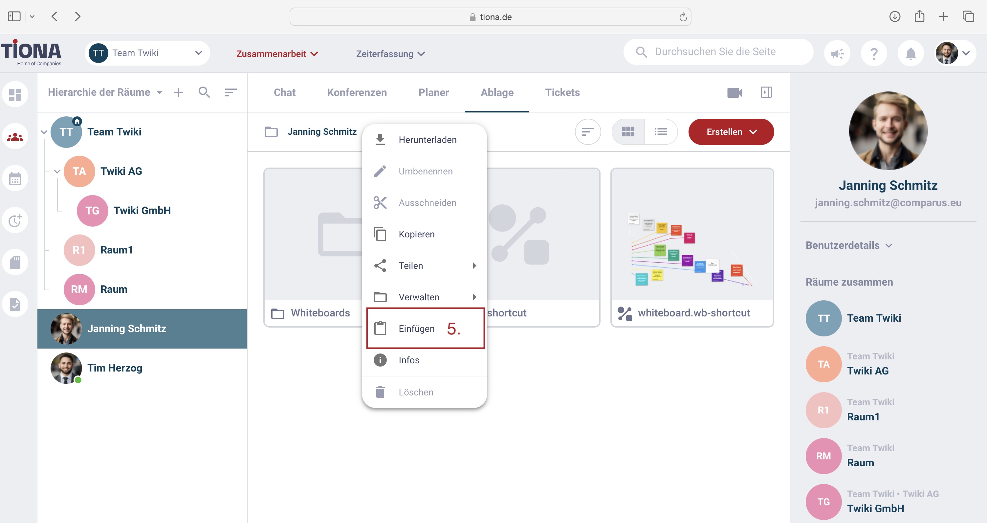
Task: Click janning.schmitz@comparus.eu email address
Action: (888, 202)
